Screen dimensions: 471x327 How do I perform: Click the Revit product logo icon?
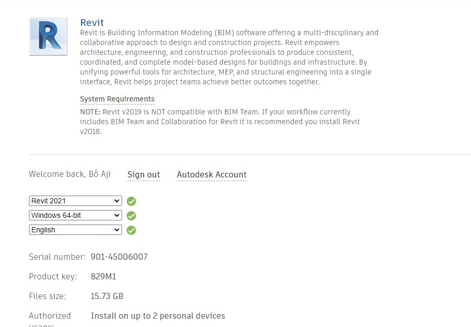pos(48,36)
